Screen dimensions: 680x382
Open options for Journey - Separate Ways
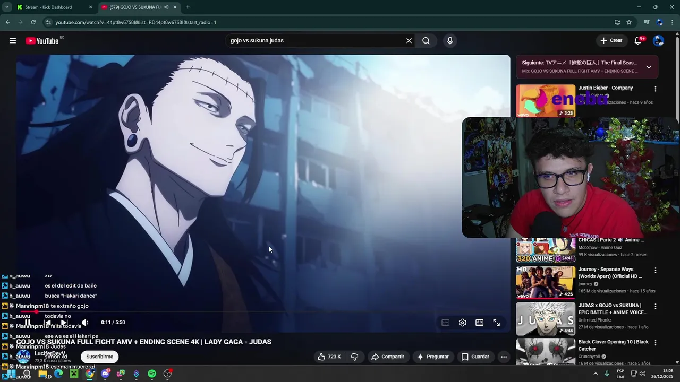[655, 271]
